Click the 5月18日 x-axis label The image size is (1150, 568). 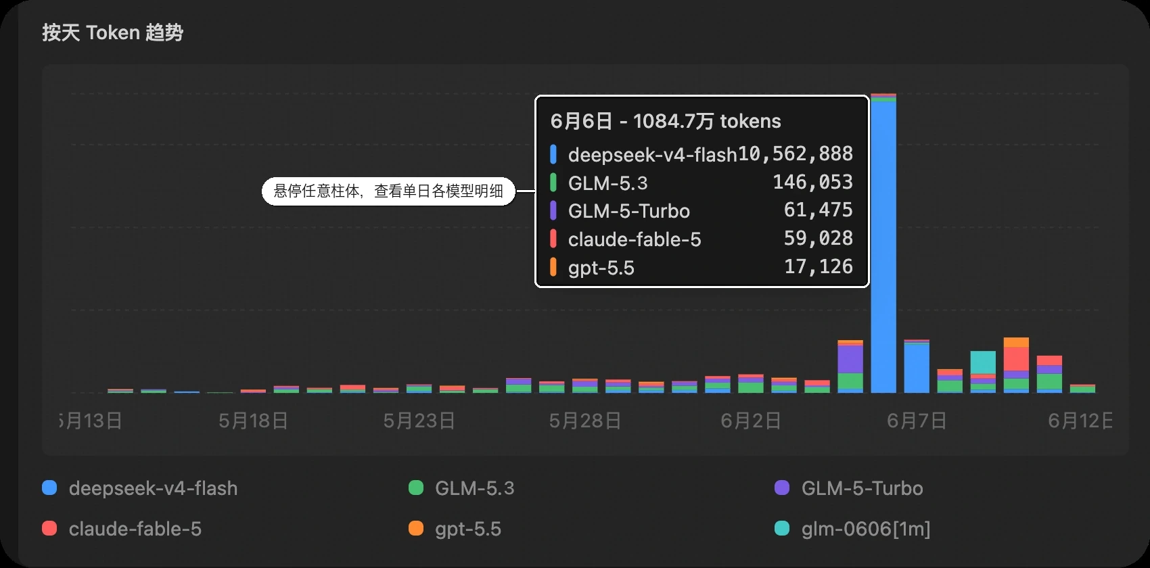tap(254, 421)
